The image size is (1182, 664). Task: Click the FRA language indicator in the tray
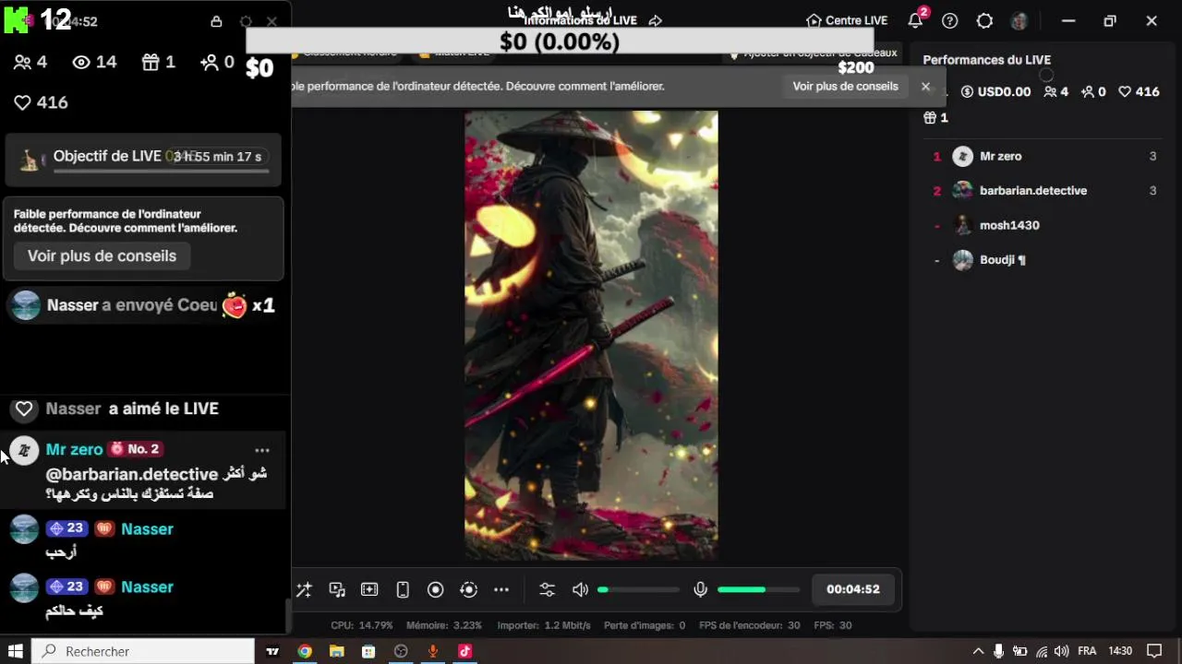pyautogui.click(x=1087, y=651)
